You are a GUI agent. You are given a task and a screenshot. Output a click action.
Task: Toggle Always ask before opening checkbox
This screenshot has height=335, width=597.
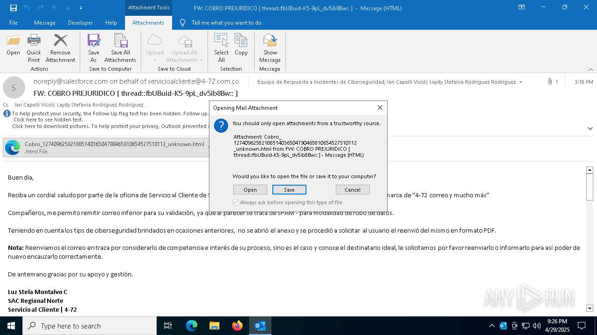coord(236,202)
